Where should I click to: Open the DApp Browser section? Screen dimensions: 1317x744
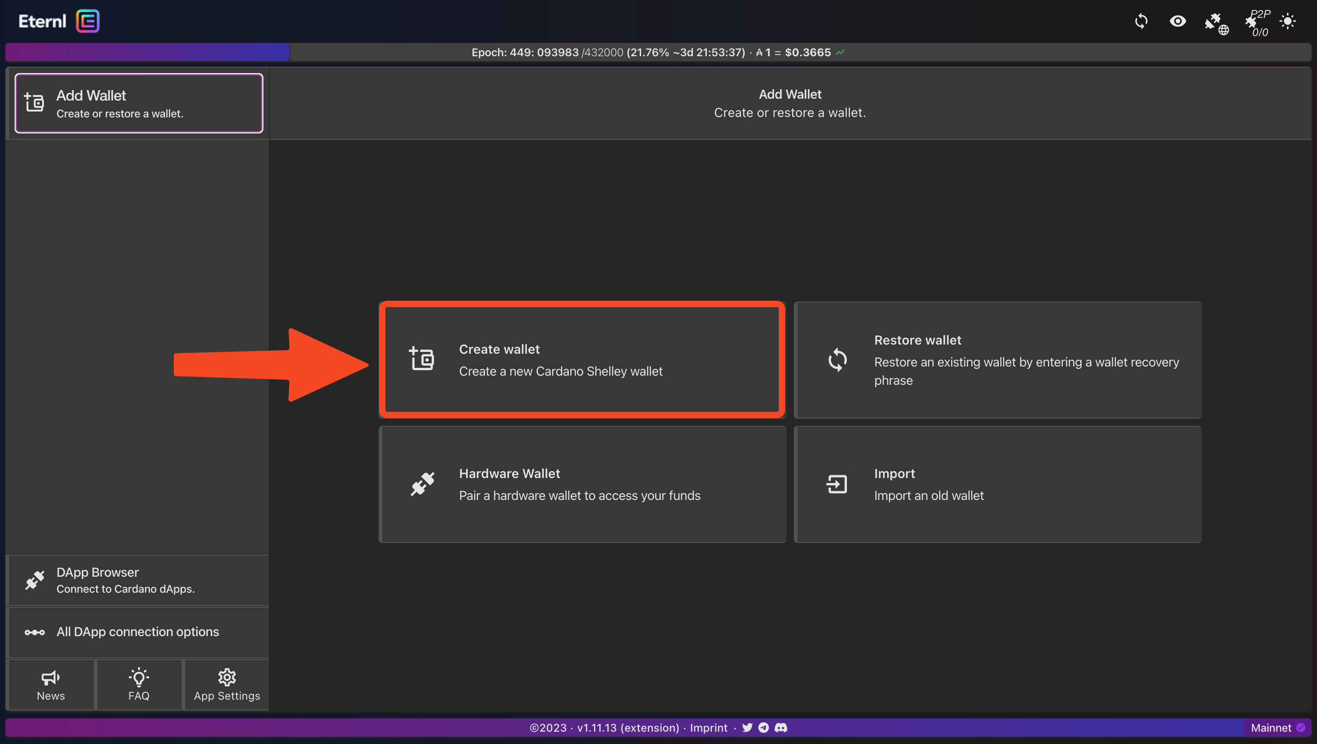pyautogui.click(x=138, y=580)
